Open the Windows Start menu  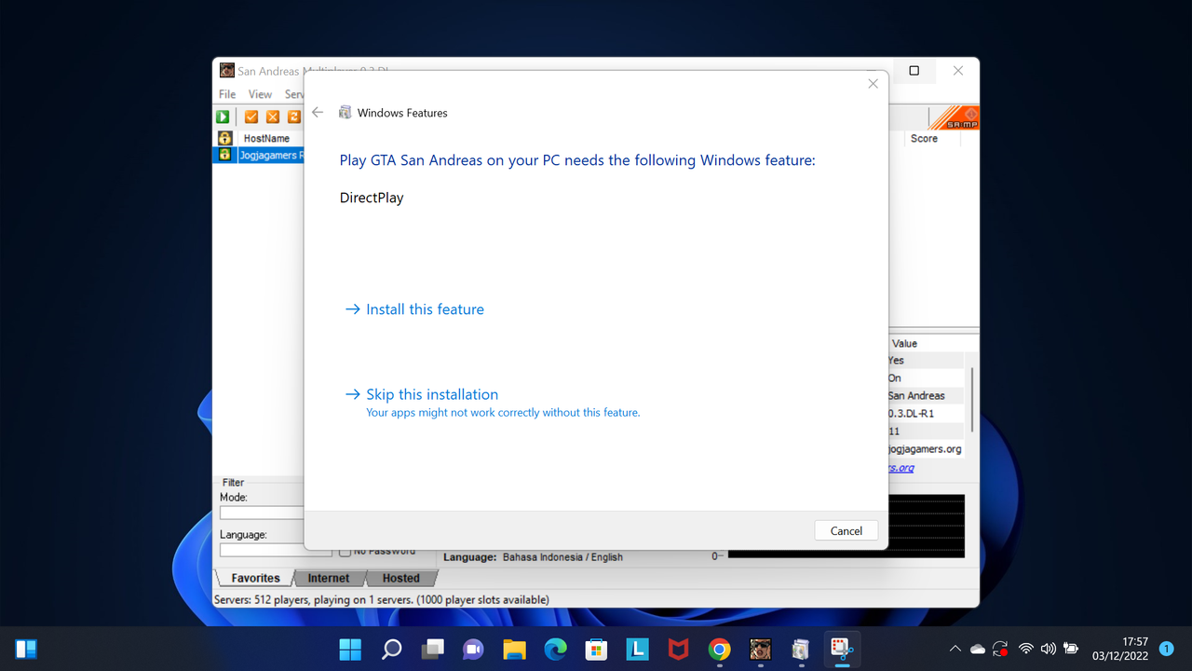click(x=350, y=649)
